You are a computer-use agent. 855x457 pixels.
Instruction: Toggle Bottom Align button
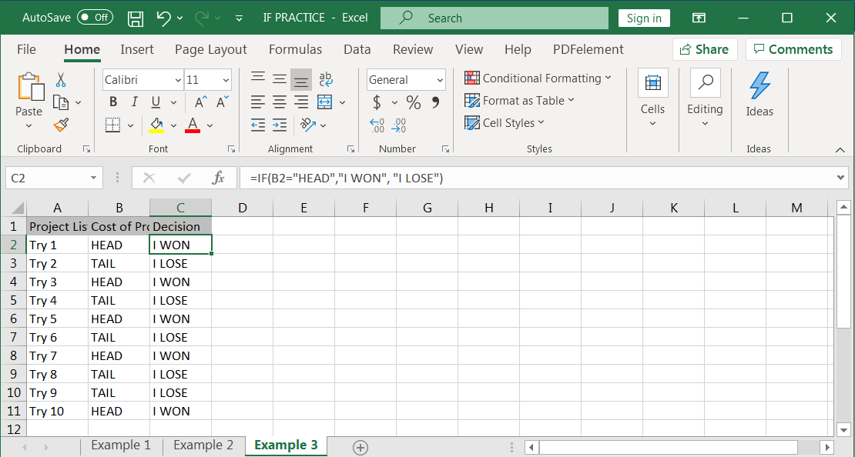(301, 79)
